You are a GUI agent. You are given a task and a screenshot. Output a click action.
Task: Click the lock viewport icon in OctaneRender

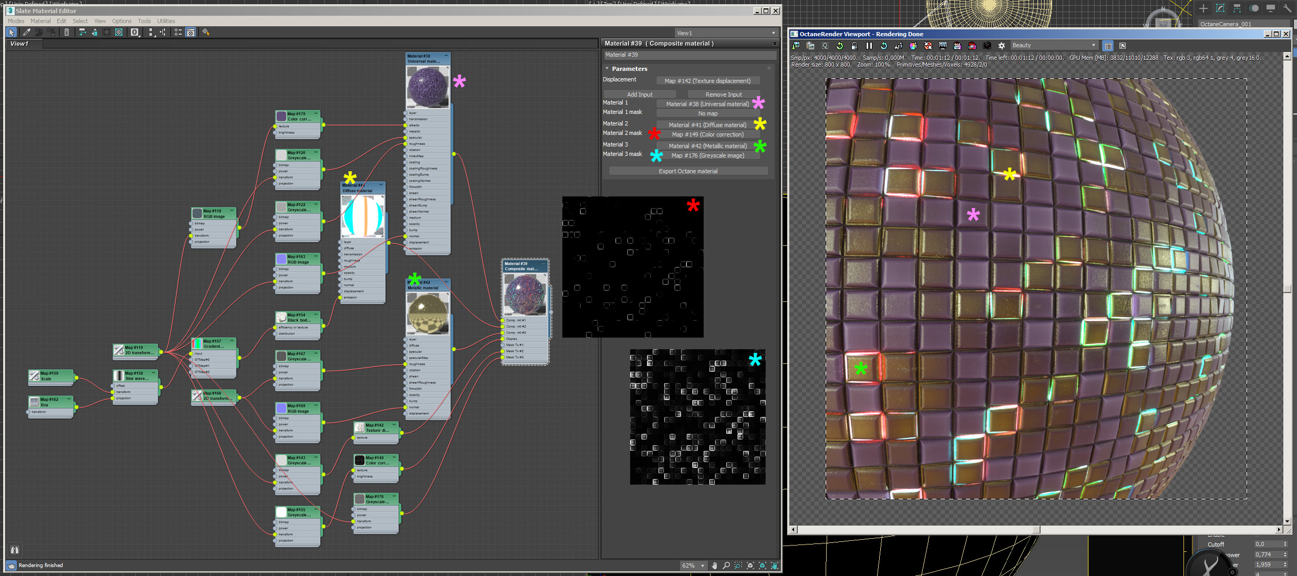click(854, 46)
